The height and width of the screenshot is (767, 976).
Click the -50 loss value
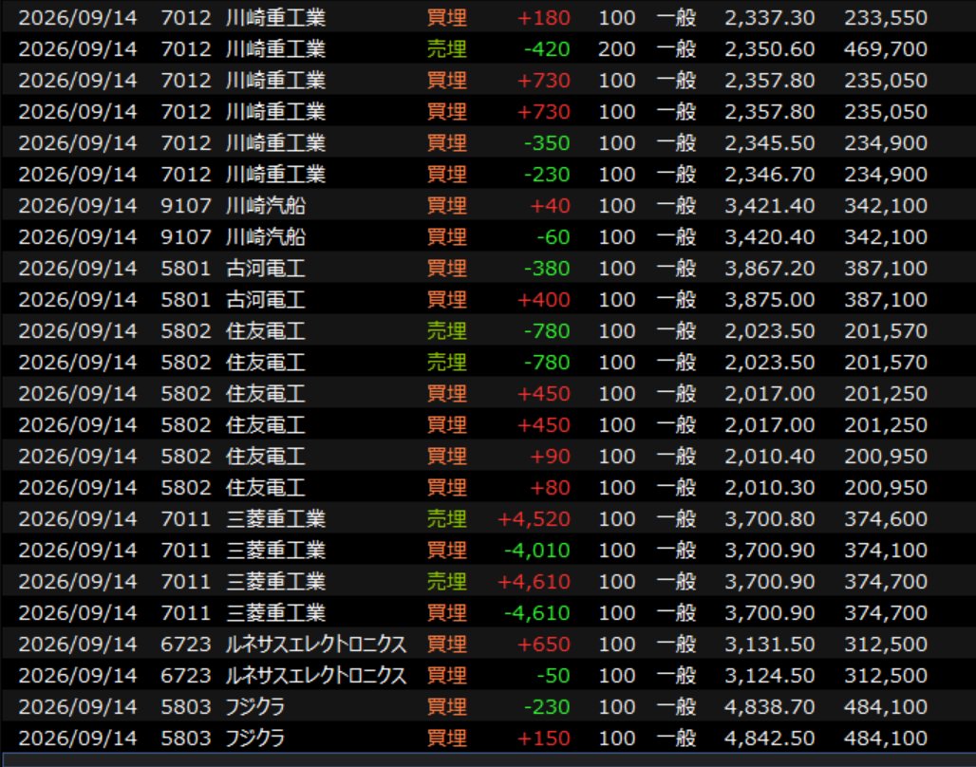pyautogui.click(x=553, y=675)
